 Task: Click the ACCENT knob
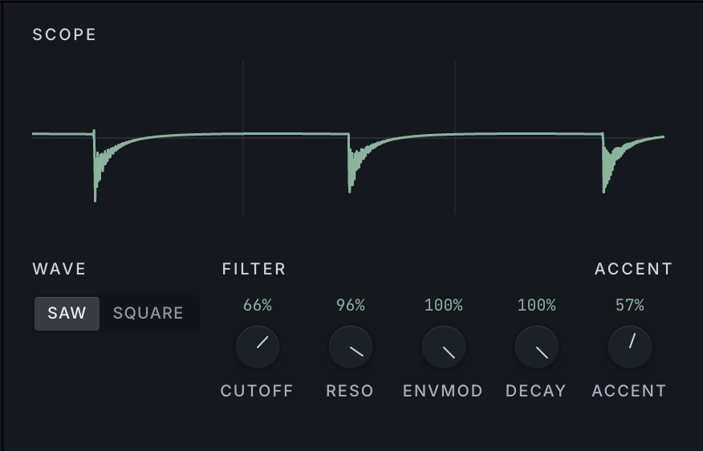click(x=630, y=347)
